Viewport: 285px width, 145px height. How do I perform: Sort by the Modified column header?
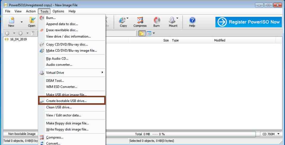click(220, 40)
